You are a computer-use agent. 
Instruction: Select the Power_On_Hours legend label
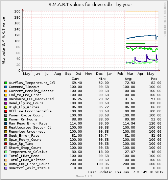click(23, 119)
